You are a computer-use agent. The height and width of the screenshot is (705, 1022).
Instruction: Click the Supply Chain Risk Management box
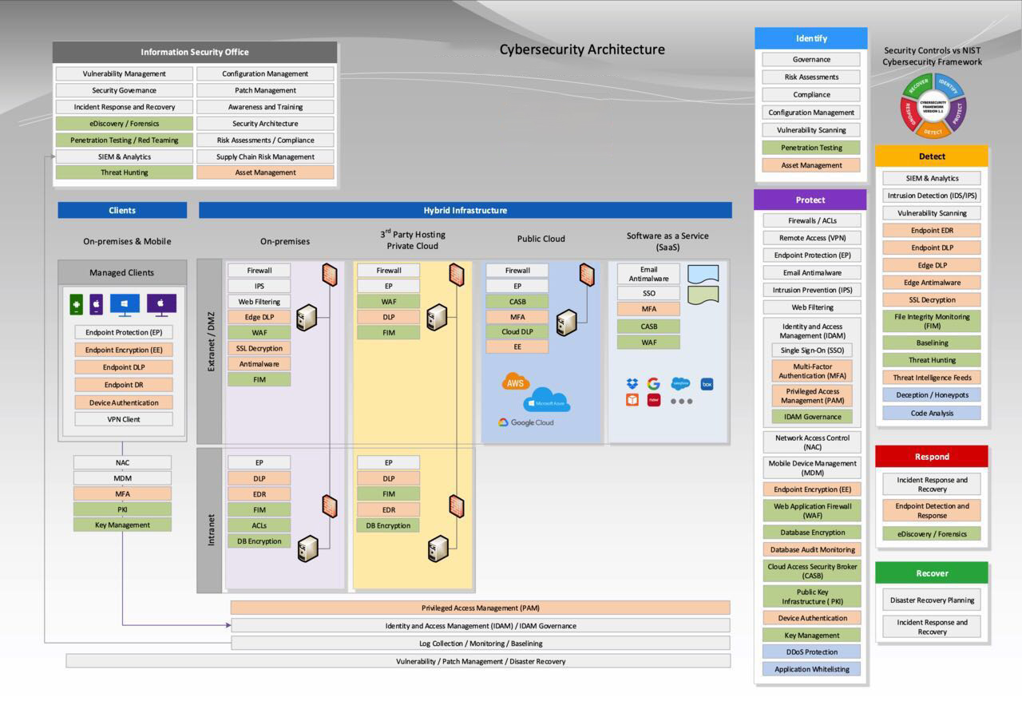265,156
